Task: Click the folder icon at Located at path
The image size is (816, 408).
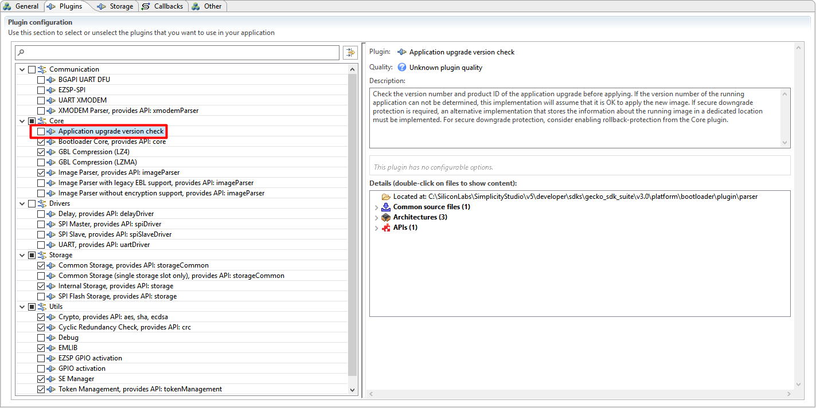Action: coord(386,197)
